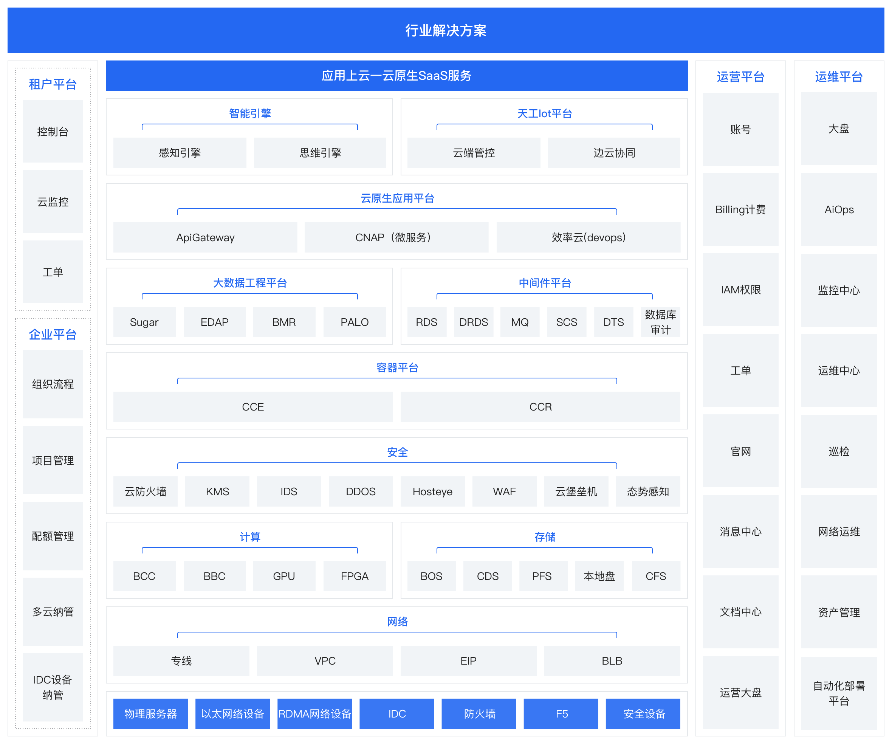892x744 pixels.
Task: Open the 数据库审计 box
Action: pos(661,322)
